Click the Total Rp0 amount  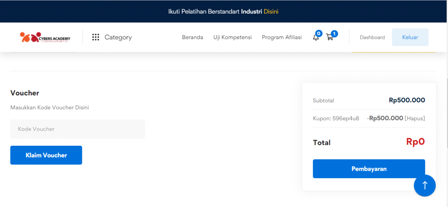[x=415, y=142]
